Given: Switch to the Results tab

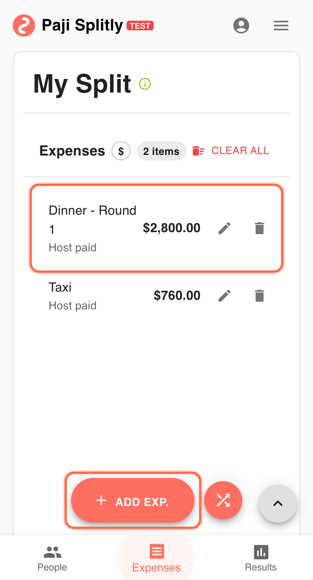Looking at the screenshot, I should (261, 558).
